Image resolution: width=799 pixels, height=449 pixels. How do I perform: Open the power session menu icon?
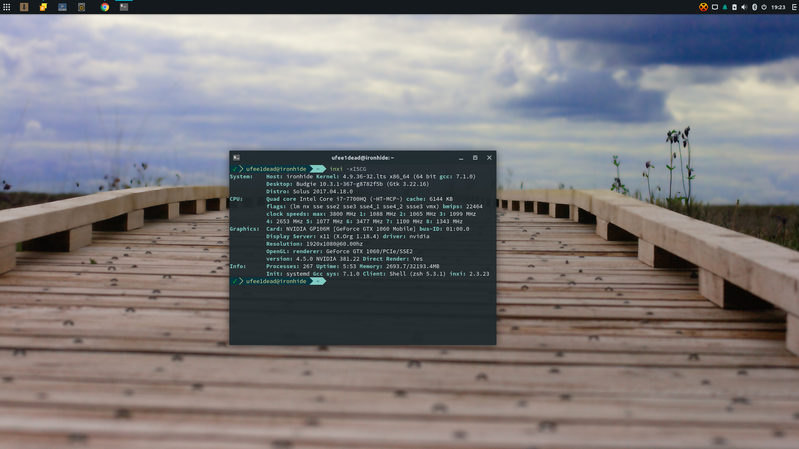[764, 7]
